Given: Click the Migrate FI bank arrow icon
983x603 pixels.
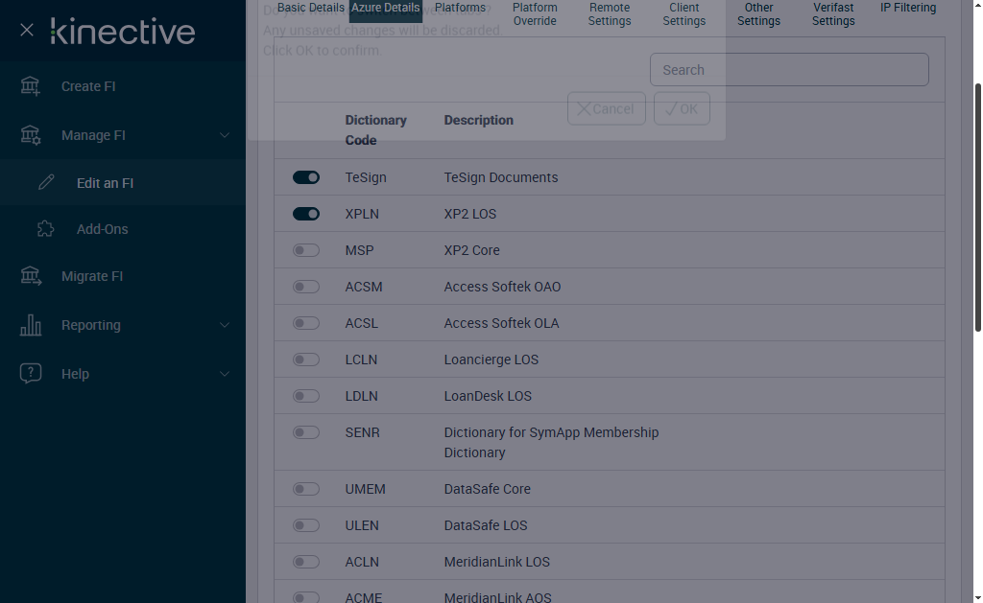Looking at the screenshot, I should coord(30,275).
